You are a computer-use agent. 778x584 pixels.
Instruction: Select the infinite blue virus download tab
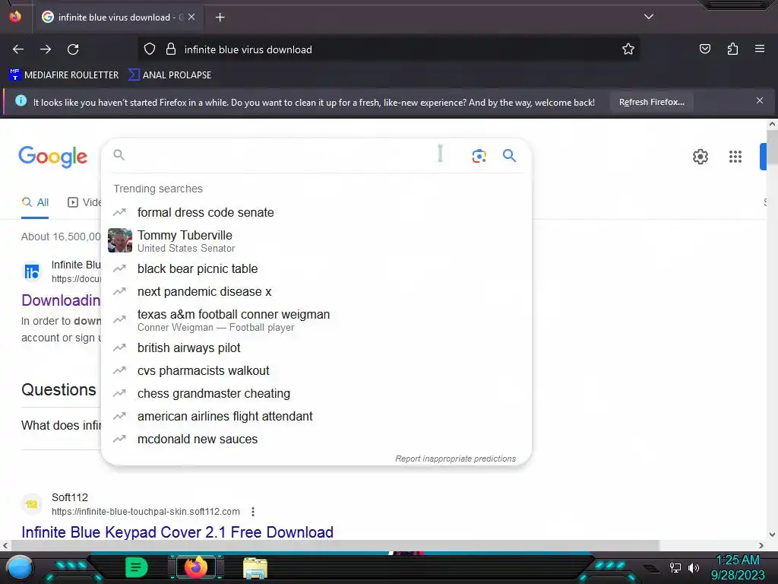(118, 17)
